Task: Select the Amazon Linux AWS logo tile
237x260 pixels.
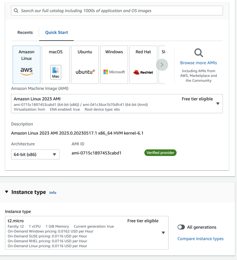Action: coord(26,65)
